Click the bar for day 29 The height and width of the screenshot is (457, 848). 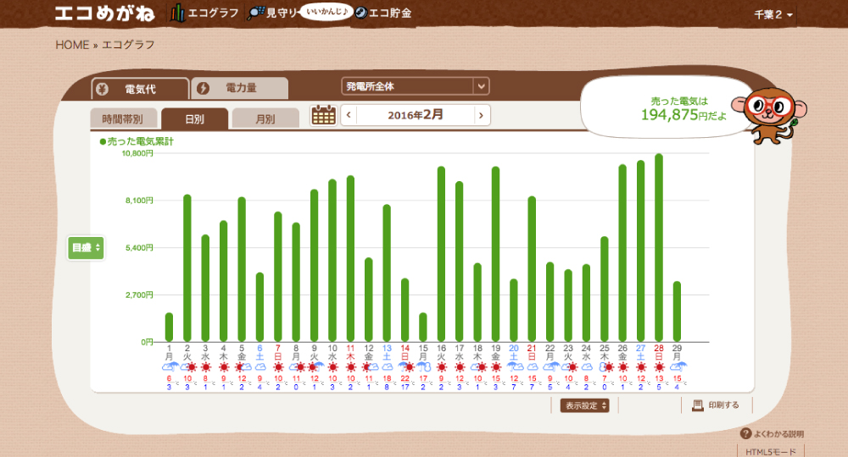click(x=677, y=311)
